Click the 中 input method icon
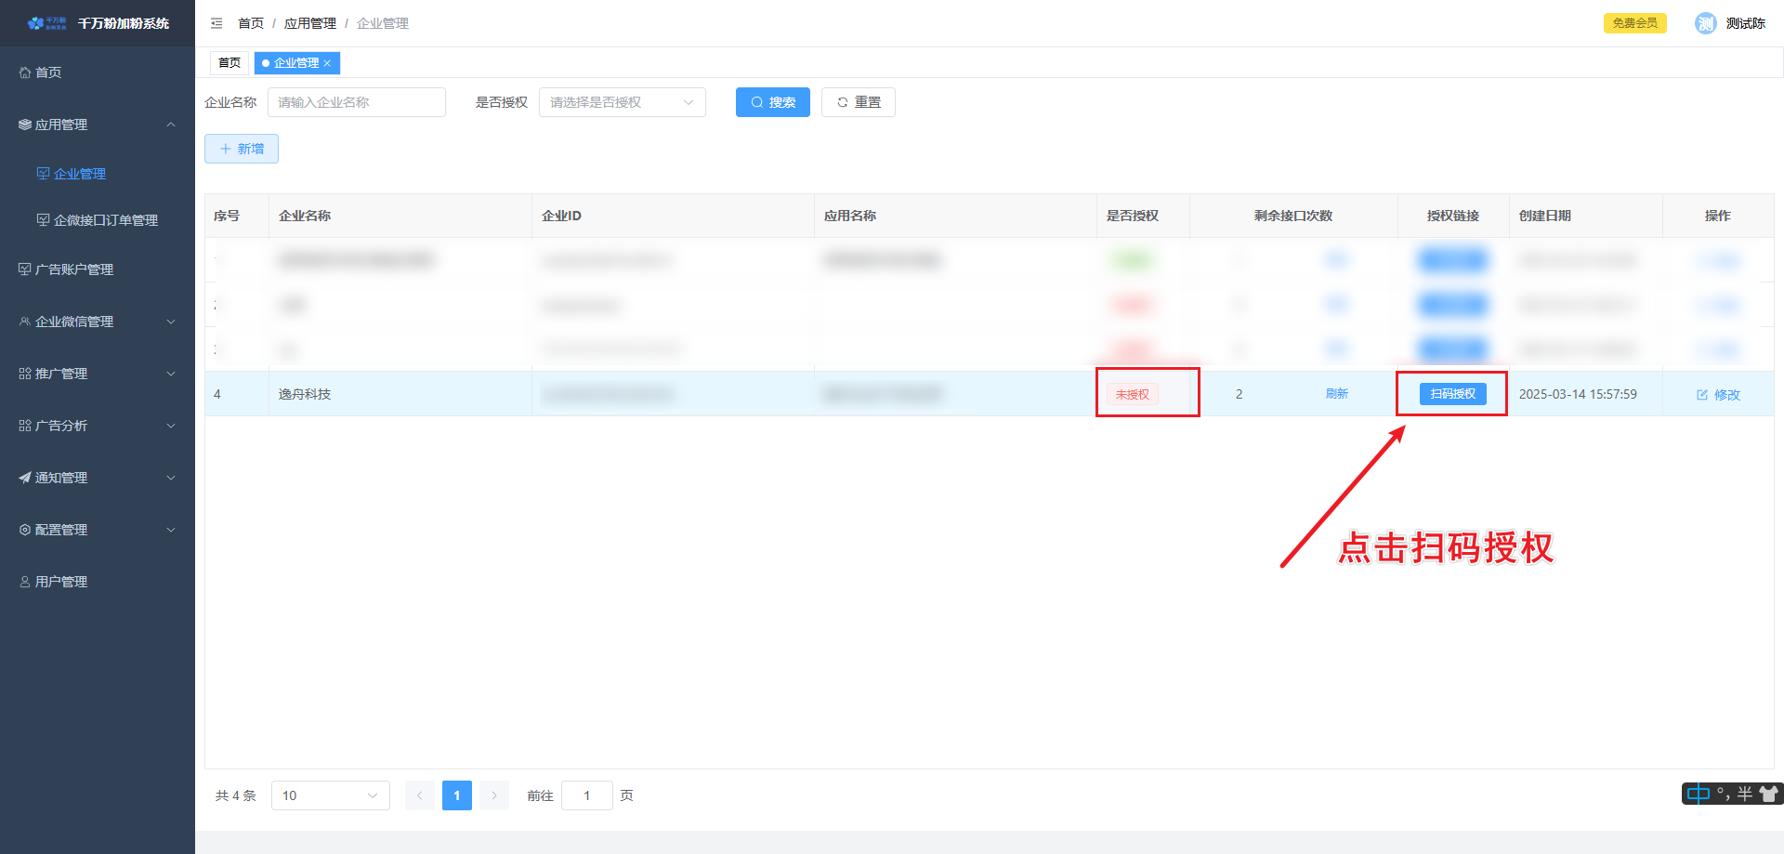1784x854 pixels. tap(1698, 794)
